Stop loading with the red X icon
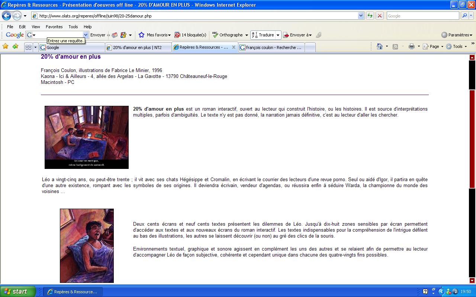 [x=379, y=16]
